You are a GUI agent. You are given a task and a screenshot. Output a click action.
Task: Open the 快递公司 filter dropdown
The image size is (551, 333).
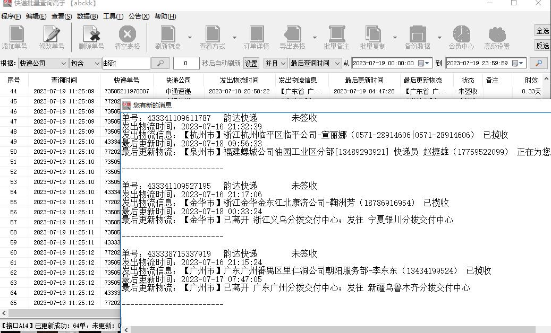[x=43, y=63]
